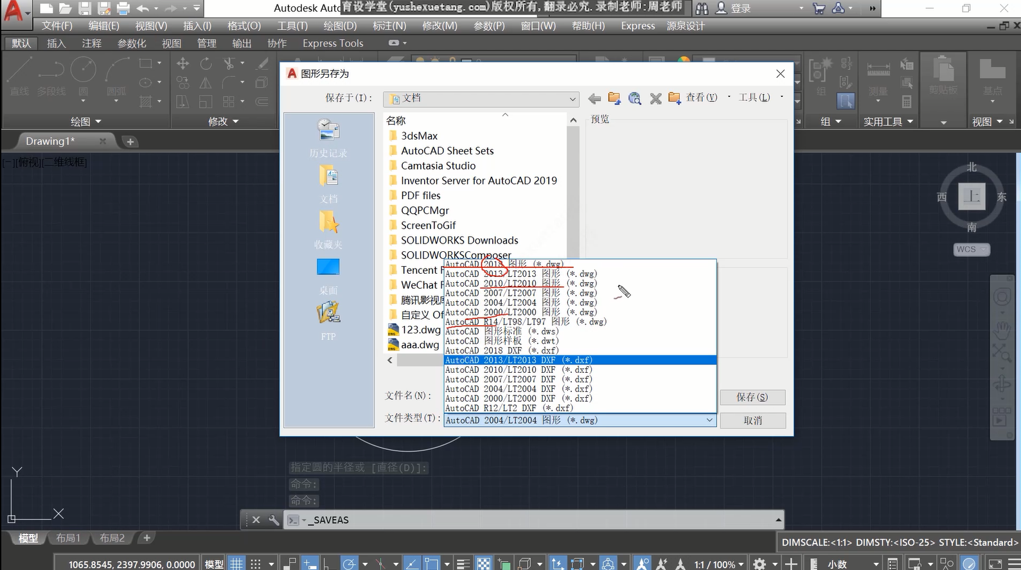Switch to the 布局1 layout tab
This screenshot has height=570, width=1021.
[x=68, y=538]
